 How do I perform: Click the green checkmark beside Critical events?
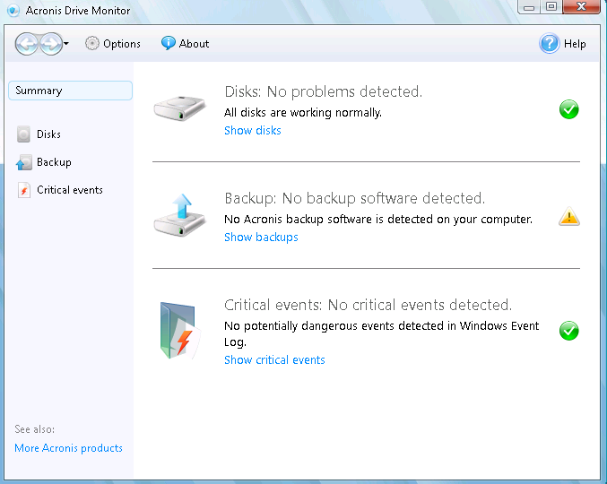(x=569, y=331)
